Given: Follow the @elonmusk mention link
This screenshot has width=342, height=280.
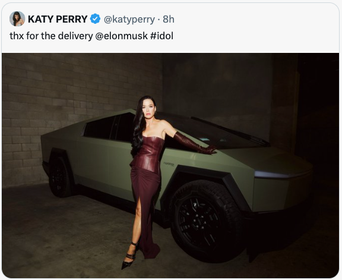Looking at the screenshot, I should pyautogui.click(x=121, y=36).
